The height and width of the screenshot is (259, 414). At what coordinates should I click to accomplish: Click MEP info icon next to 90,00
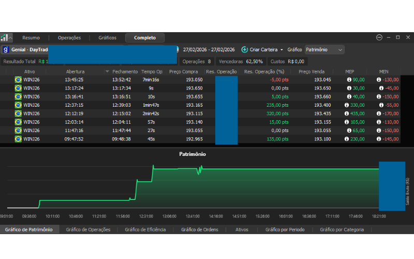[x=349, y=80]
